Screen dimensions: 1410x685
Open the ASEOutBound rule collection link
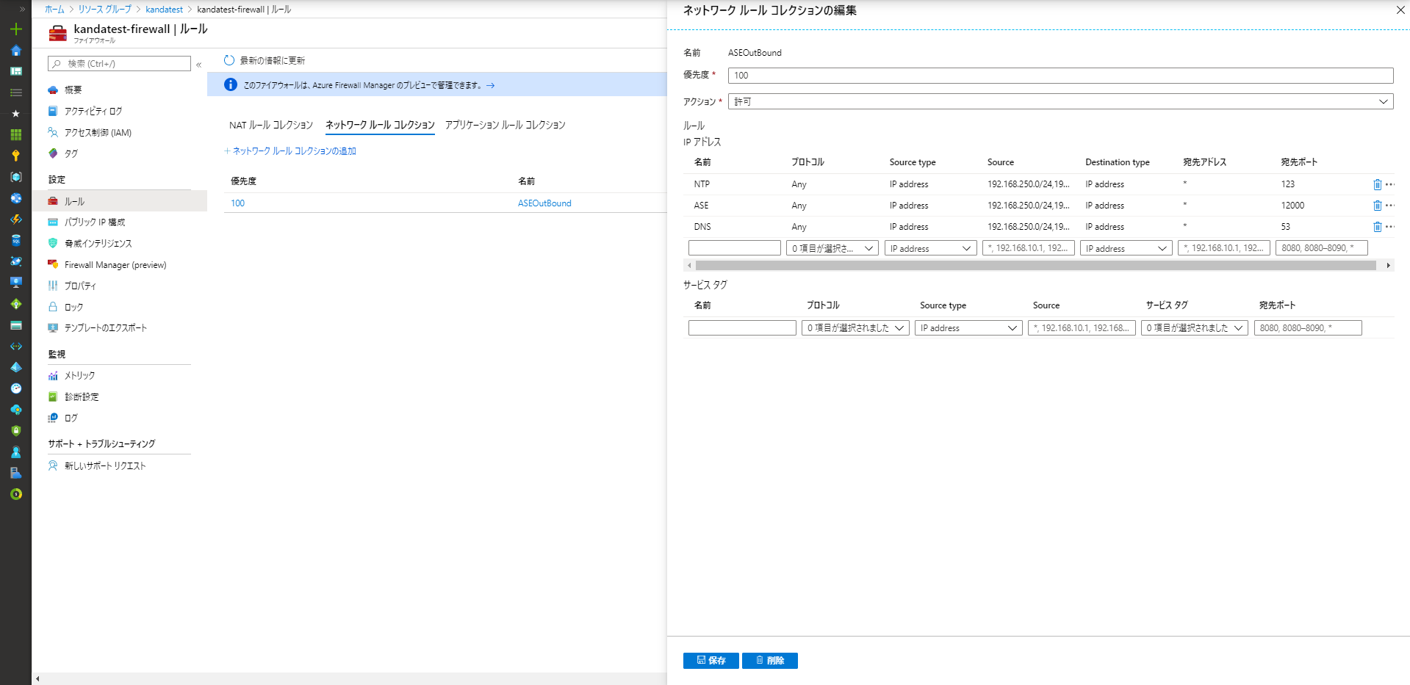[544, 203]
